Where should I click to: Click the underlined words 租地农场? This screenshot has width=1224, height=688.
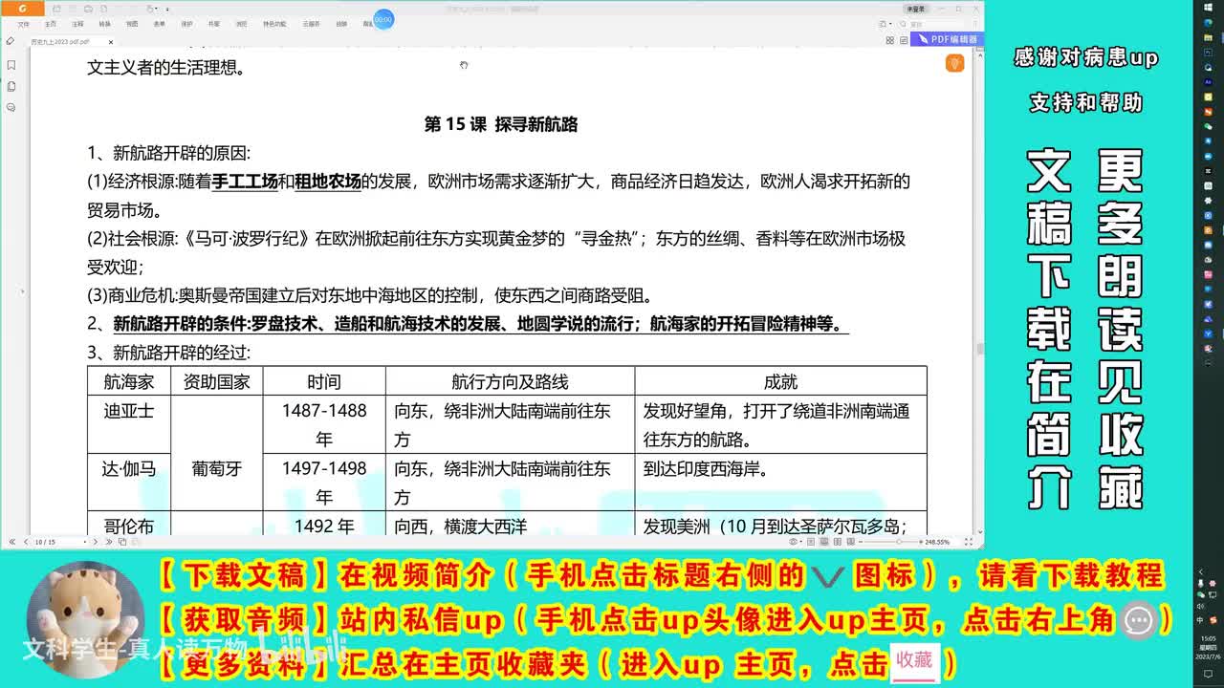[328, 182]
